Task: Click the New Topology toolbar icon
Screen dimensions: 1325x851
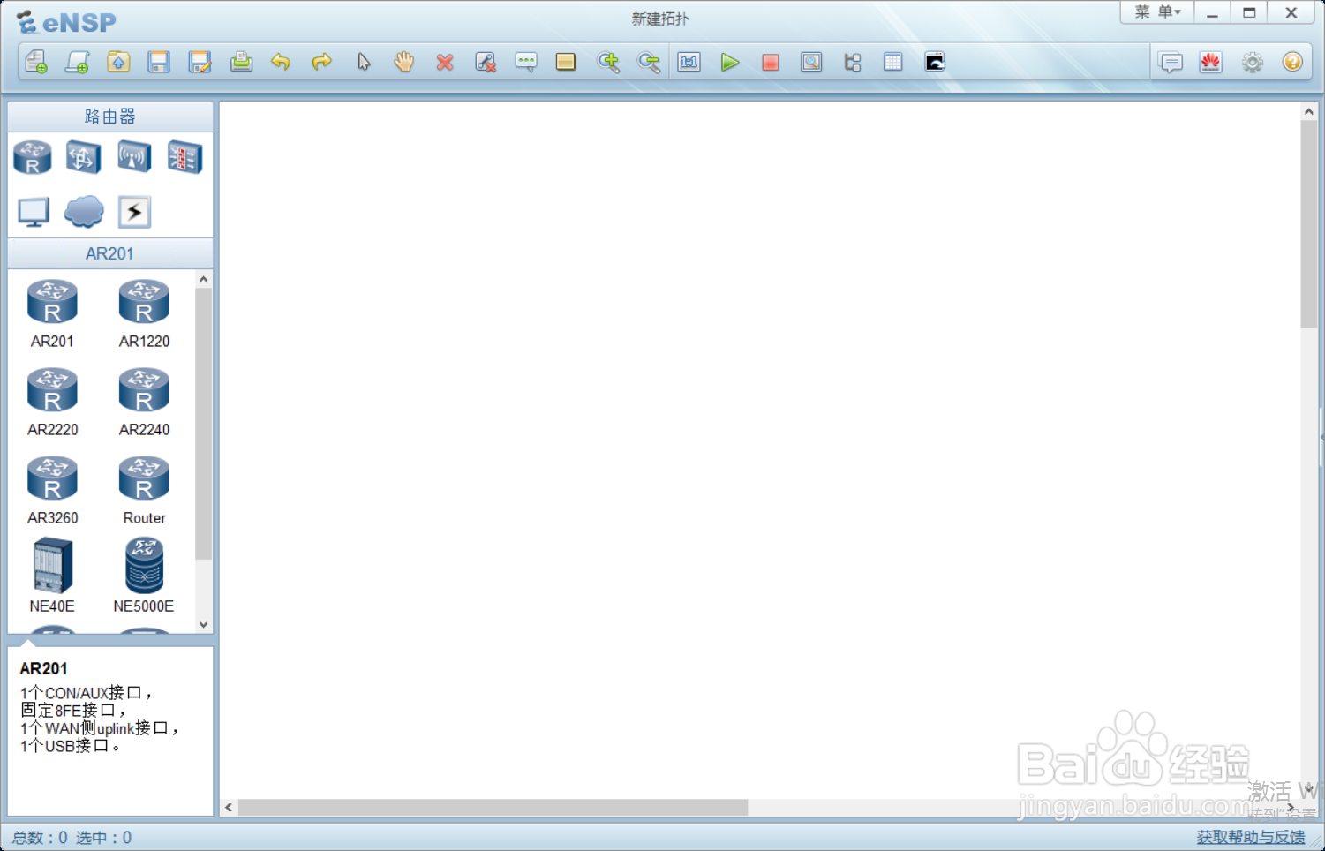Action: 36,62
